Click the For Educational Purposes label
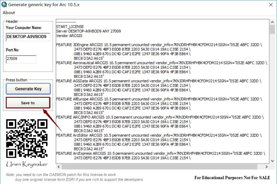This screenshot has height=184, width=277. 231,178
